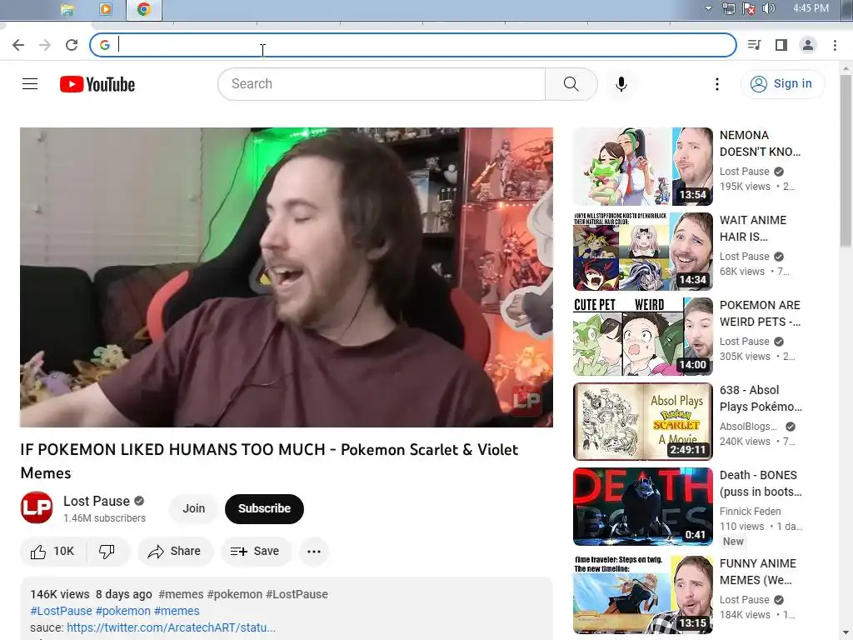This screenshot has width=853, height=640.
Task: Open POKEMON ARE WEIRD PETS thumbnail
Action: [x=643, y=337]
